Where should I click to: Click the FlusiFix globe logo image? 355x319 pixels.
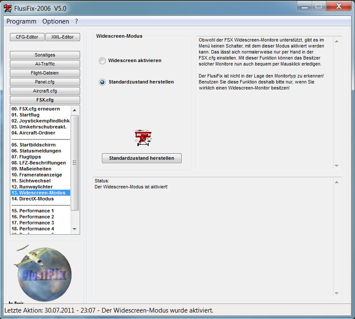point(42,273)
